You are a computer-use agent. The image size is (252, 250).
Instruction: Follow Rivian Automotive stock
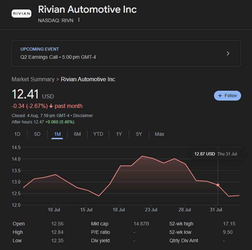click(x=227, y=96)
